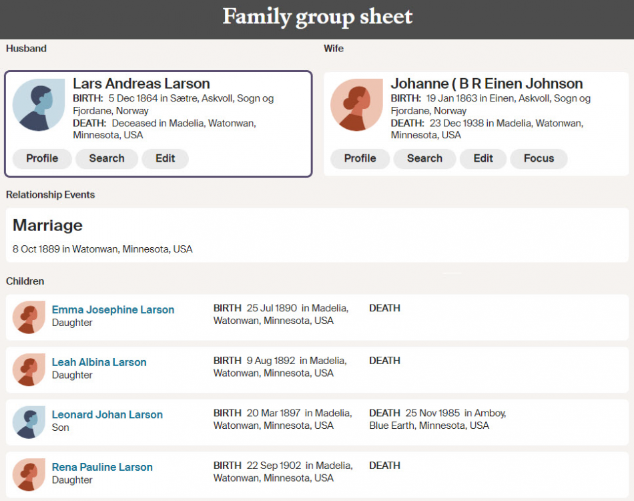The height and width of the screenshot is (501, 634).
Task: Click Leonard Johan Larson's avatar icon
Action: pyautogui.click(x=29, y=422)
